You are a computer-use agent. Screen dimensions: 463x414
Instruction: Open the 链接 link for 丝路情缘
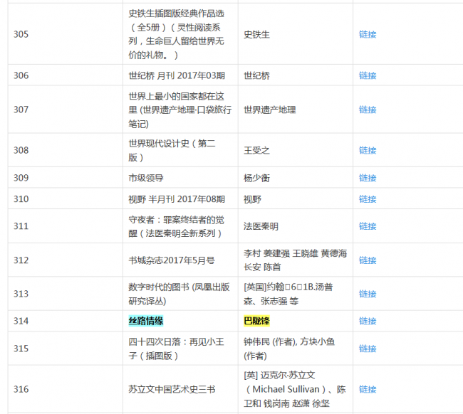click(x=367, y=321)
